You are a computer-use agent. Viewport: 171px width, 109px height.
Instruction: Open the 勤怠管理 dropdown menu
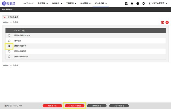[43, 4]
